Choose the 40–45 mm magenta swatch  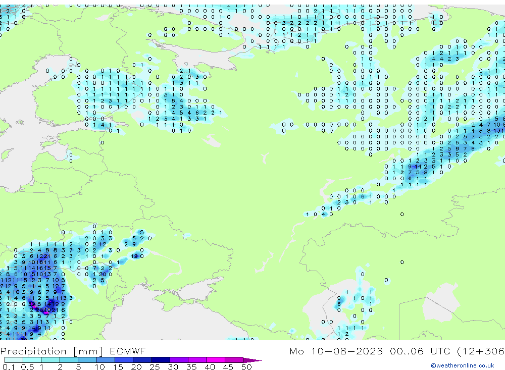(216, 360)
